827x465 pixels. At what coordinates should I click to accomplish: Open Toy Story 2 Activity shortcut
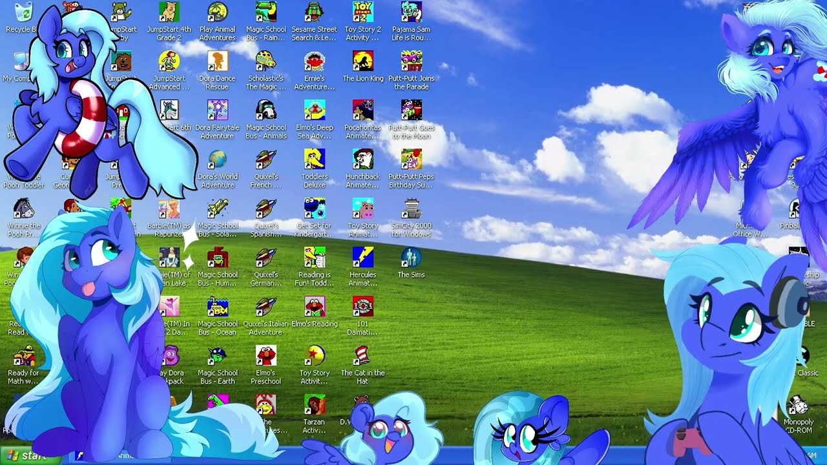click(362, 21)
